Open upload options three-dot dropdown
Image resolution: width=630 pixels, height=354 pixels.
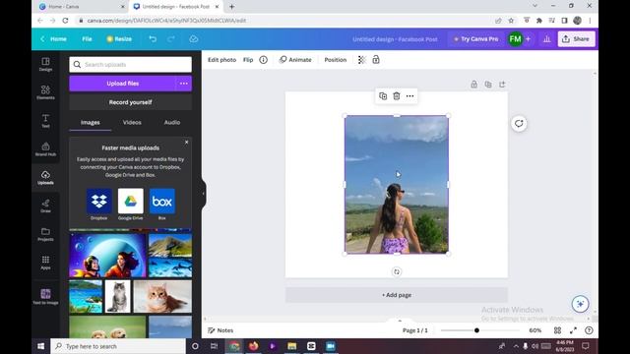(184, 84)
